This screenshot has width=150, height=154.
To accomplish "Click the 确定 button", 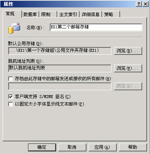I will tap(42, 147).
